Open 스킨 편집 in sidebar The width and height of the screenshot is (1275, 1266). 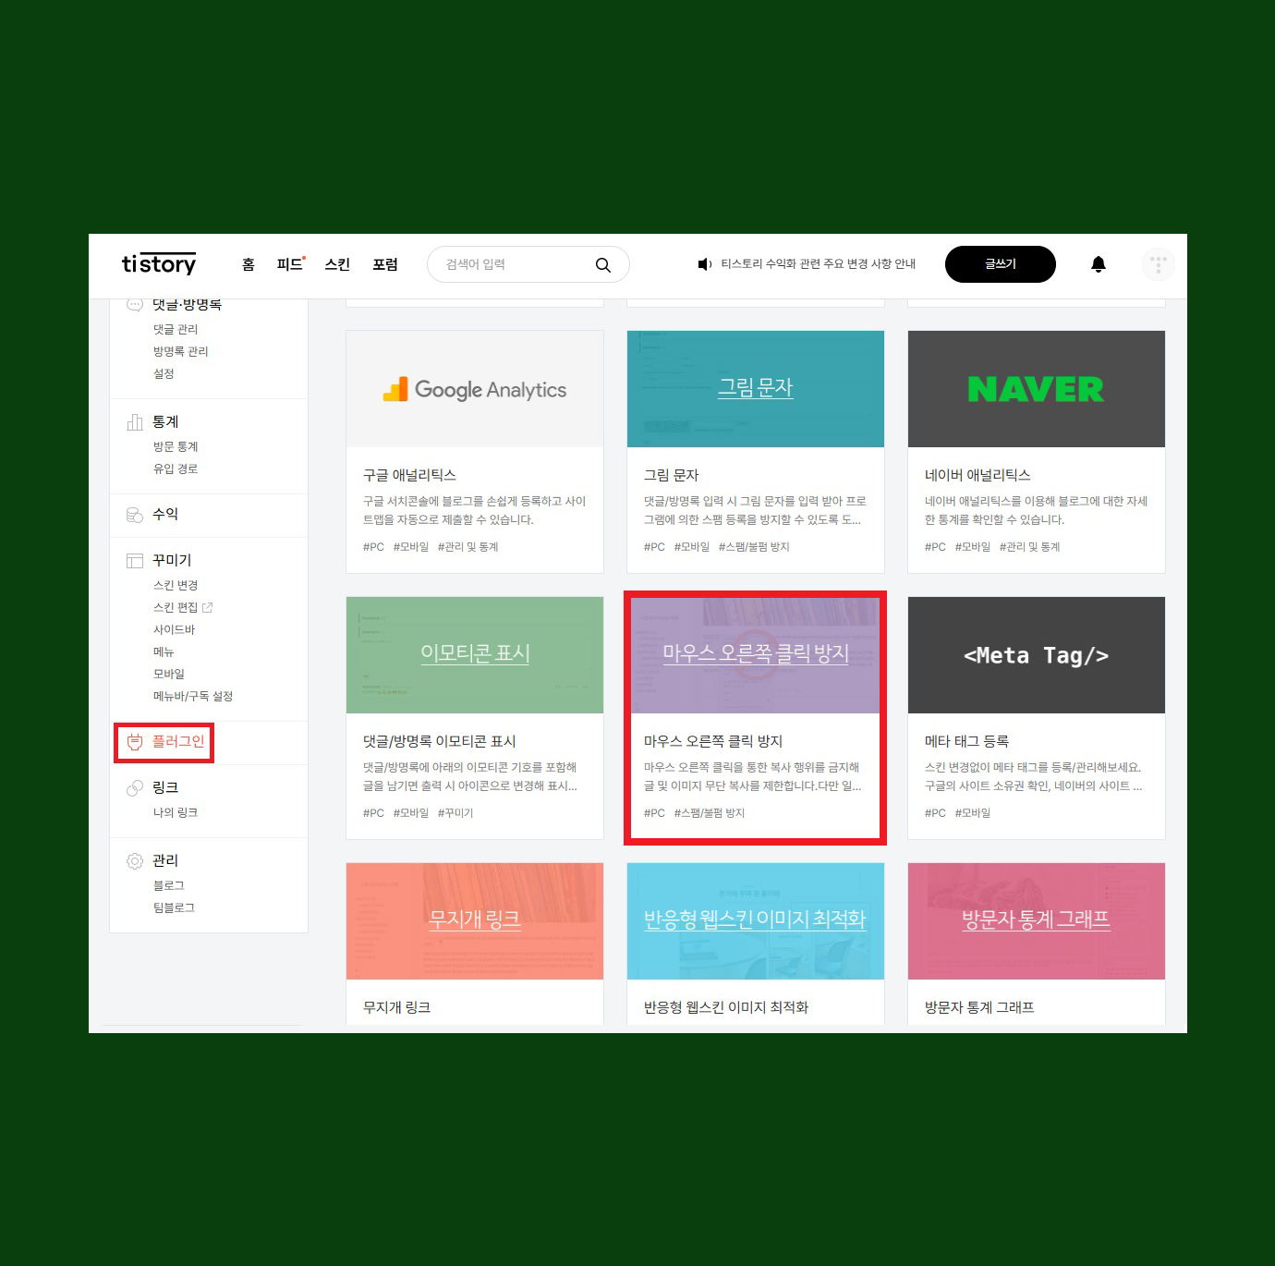click(176, 608)
